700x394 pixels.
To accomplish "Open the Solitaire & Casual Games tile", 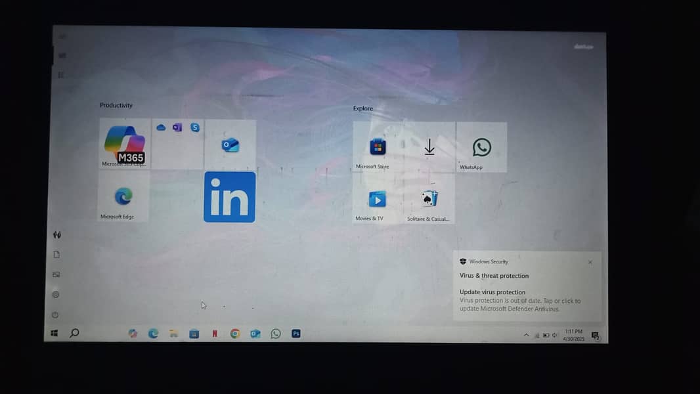I will (x=429, y=198).
